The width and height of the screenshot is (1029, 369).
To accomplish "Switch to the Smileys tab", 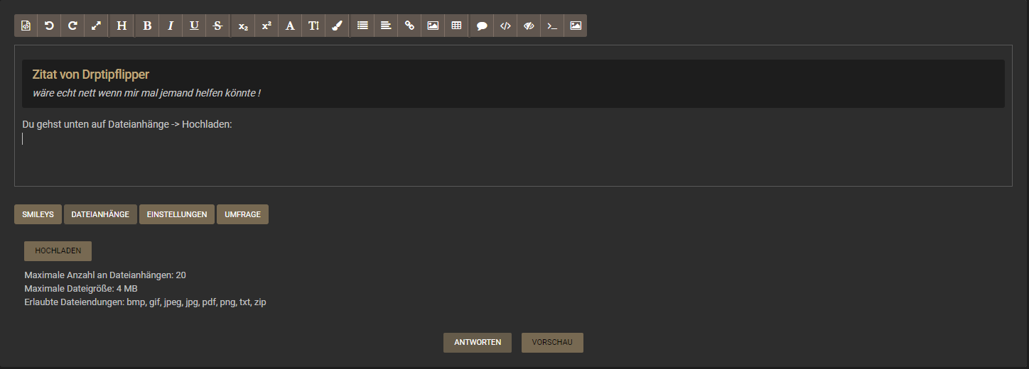I will [38, 214].
